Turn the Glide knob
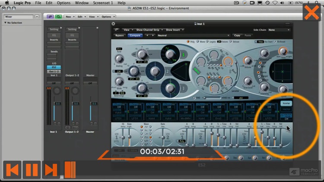This screenshot has width=324, height=182. (119, 82)
